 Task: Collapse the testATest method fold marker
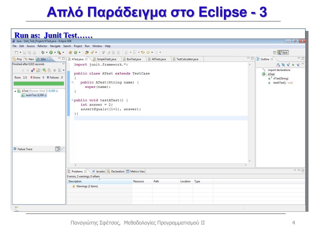point(72,100)
